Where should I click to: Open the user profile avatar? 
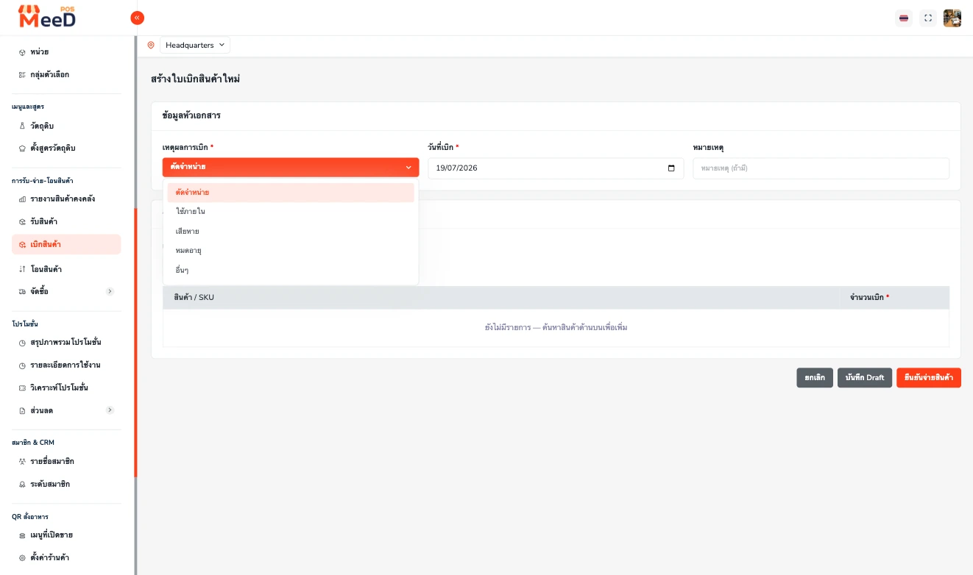point(952,18)
